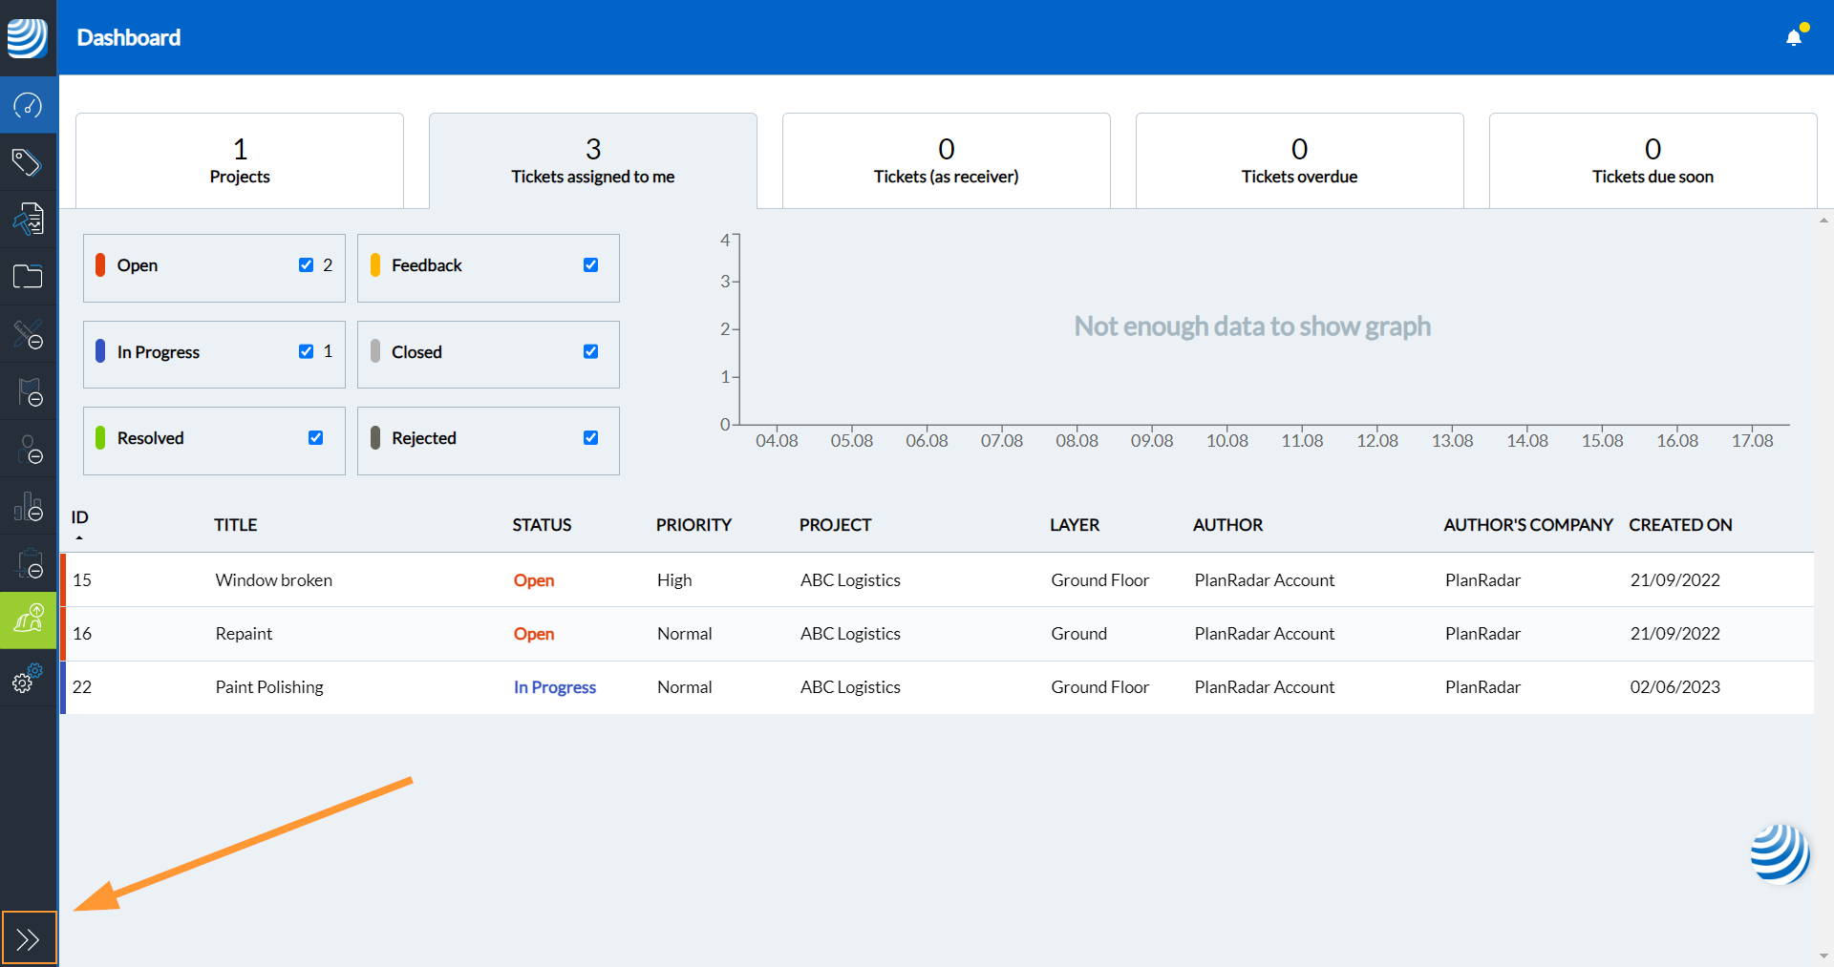Open the PlanRadar chat bubble icon
This screenshot has width=1834, height=967.
[x=1779, y=853]
